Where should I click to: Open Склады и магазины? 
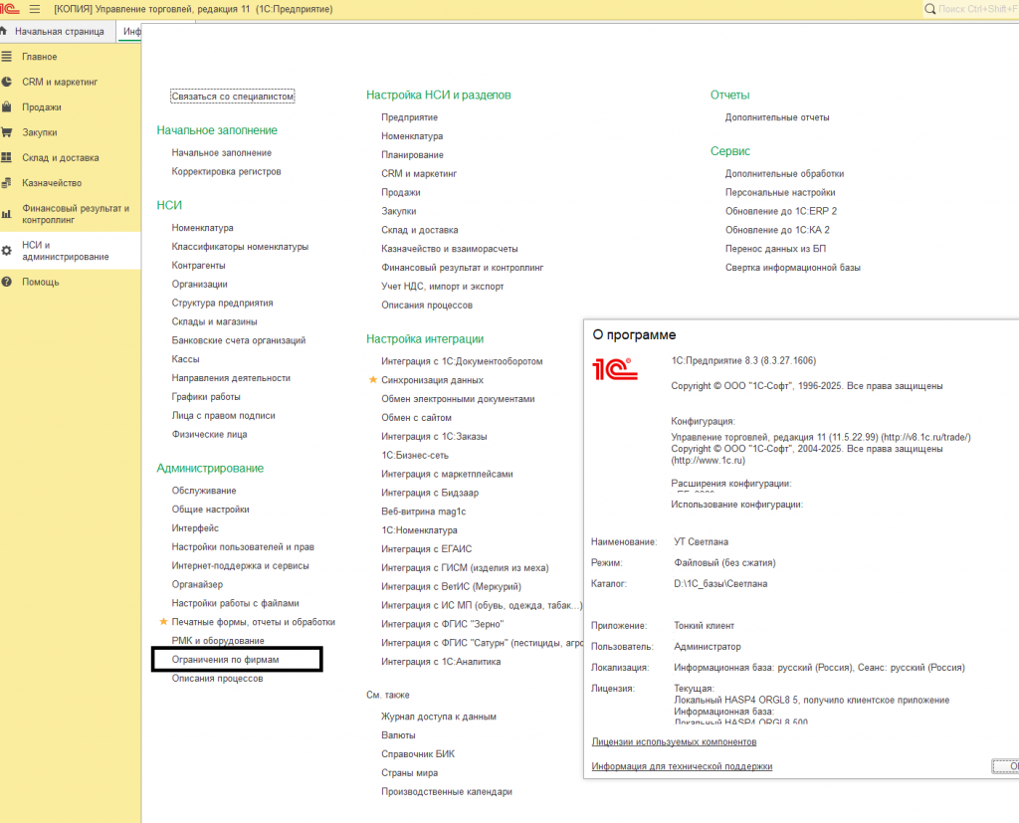(x=215, y=321)
